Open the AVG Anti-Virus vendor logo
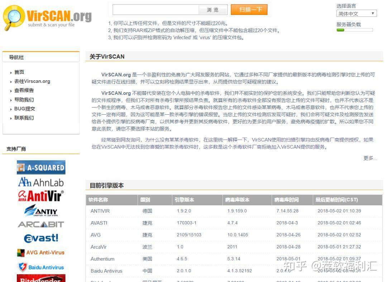387x282 pixels. [x=41, y=253]
